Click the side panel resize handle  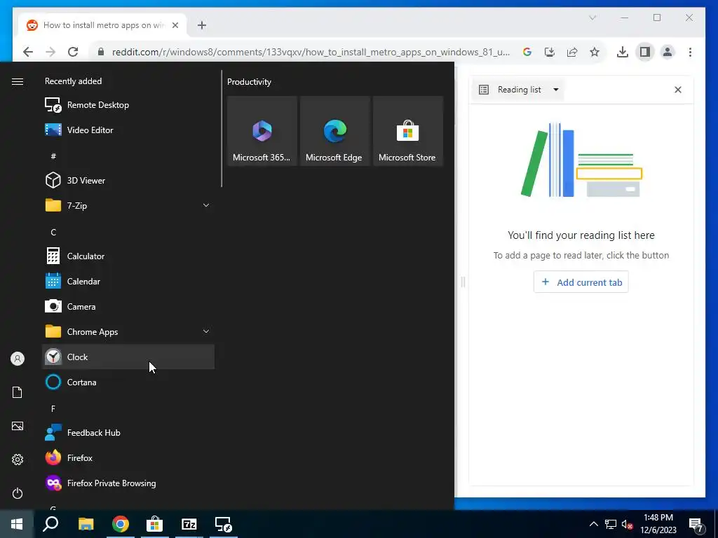pyautogui.click(x=463, y=282)
